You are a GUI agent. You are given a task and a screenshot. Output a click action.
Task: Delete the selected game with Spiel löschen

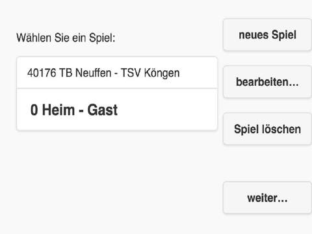click(x=267, y=129)
